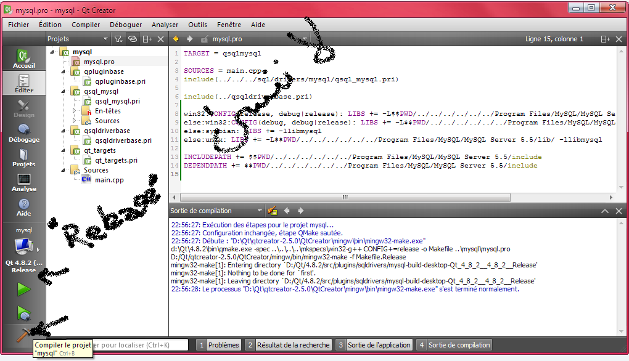Image resolution: width=629 pixels, height=361 pixels.
Task: Select qt_targets.pri file
Action: tap(116, 160)
